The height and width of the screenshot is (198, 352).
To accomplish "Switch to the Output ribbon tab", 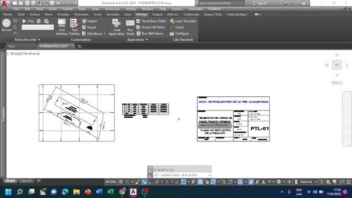I will [157, 14].
